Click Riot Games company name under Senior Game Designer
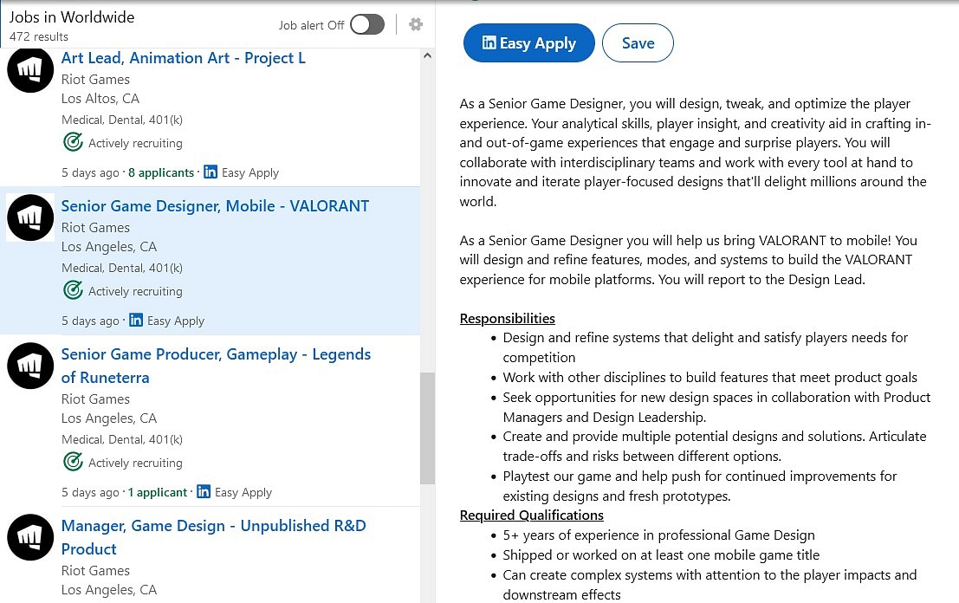Screen dimensions: 959x603 click(x=95, y=228)
